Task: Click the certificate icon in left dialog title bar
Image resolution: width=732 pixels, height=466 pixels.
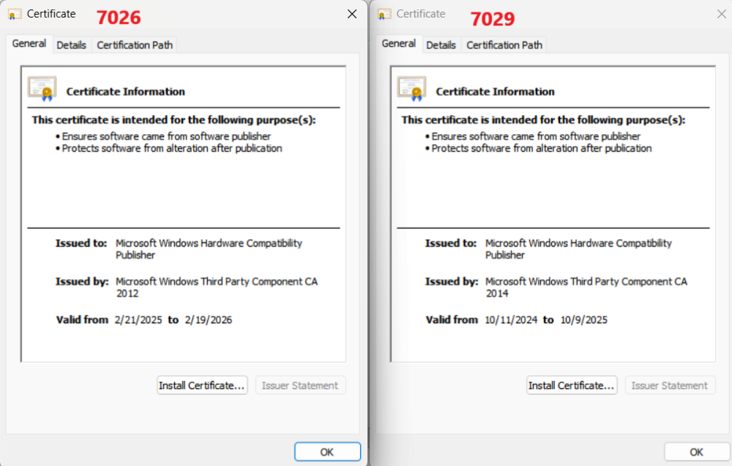Action: pyautogui.click(x=15, y=14)
